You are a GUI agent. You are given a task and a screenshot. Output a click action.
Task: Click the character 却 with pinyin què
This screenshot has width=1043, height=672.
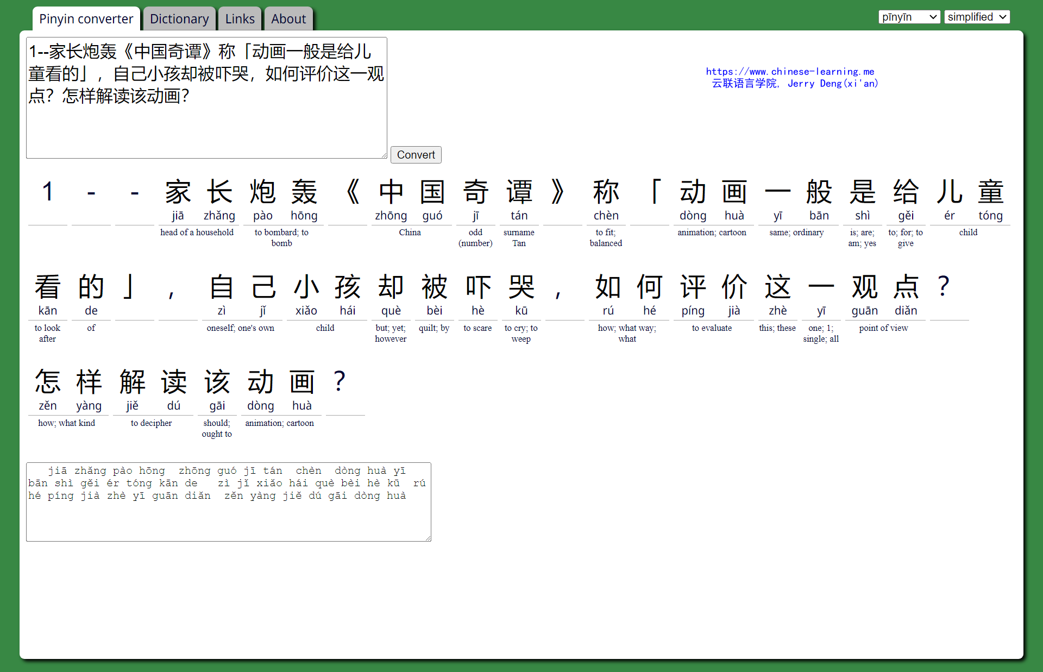click(x=391, y=287)
